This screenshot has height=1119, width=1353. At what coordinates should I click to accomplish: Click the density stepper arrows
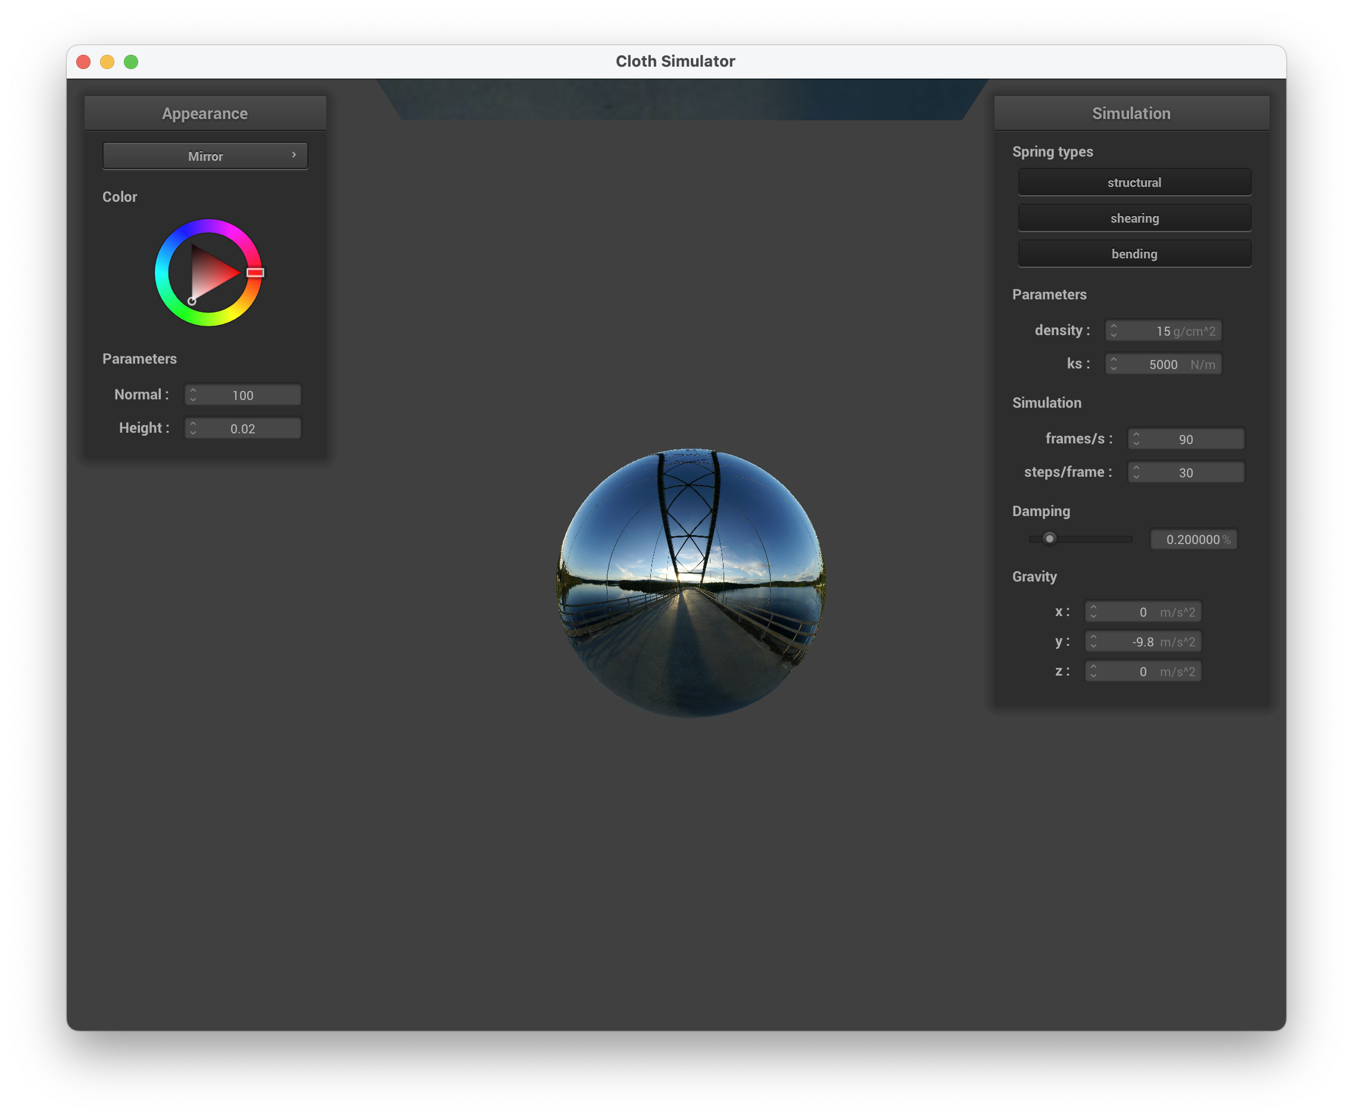1114,330
